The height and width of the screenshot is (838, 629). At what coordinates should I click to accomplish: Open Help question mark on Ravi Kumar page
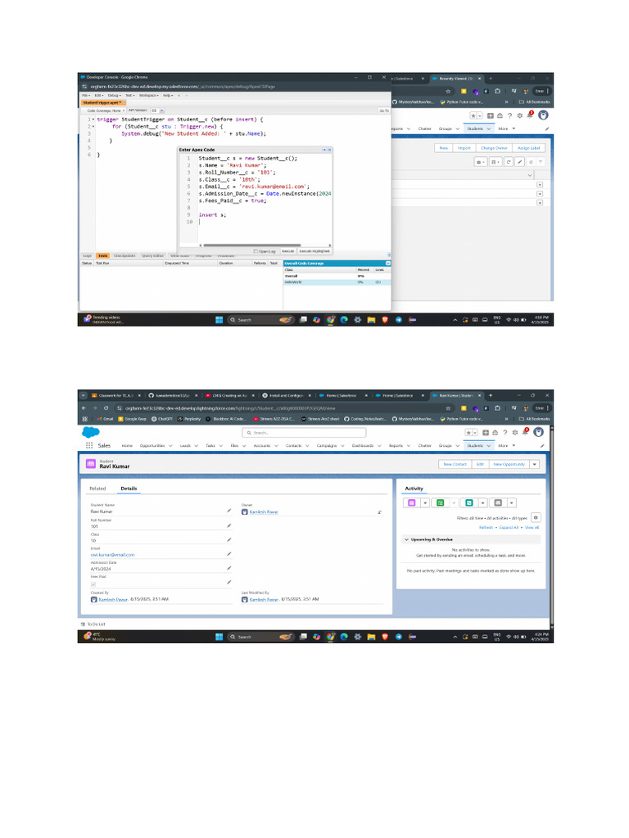[505, 432]
